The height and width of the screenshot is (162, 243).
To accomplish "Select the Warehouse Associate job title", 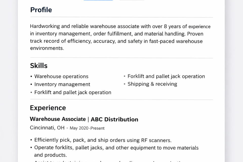I will click(58, 119).
